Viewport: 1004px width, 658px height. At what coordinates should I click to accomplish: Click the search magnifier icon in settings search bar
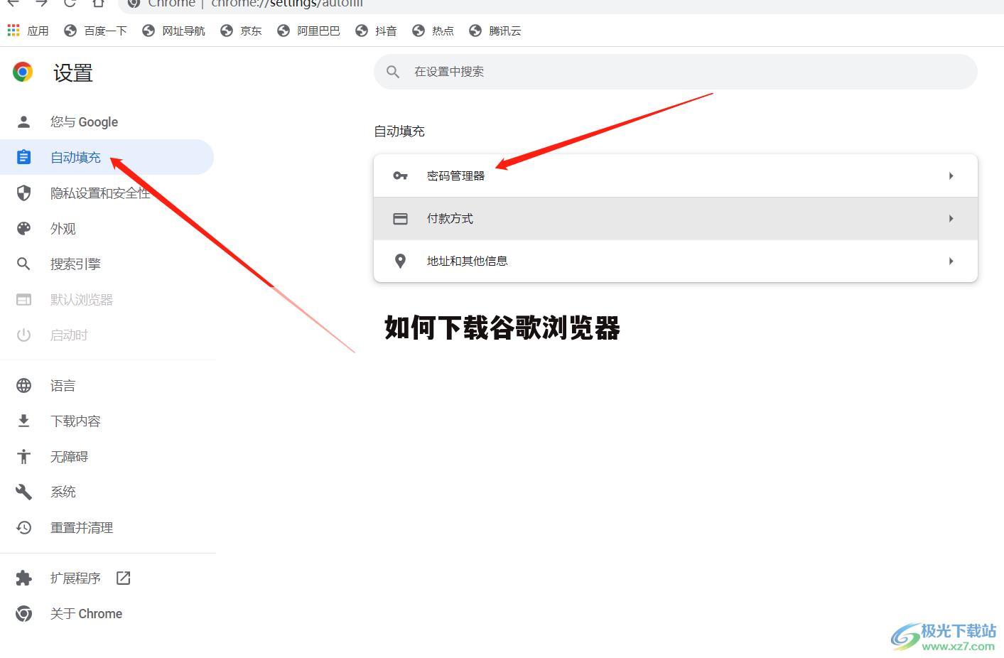[393, 71]
